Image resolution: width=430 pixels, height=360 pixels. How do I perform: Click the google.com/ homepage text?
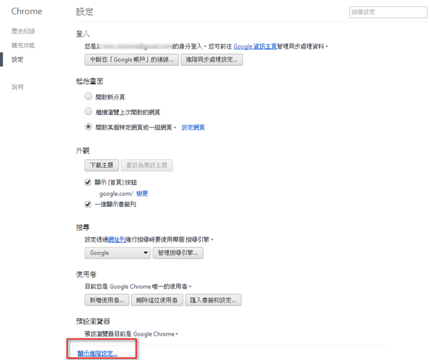pos(116,194)
